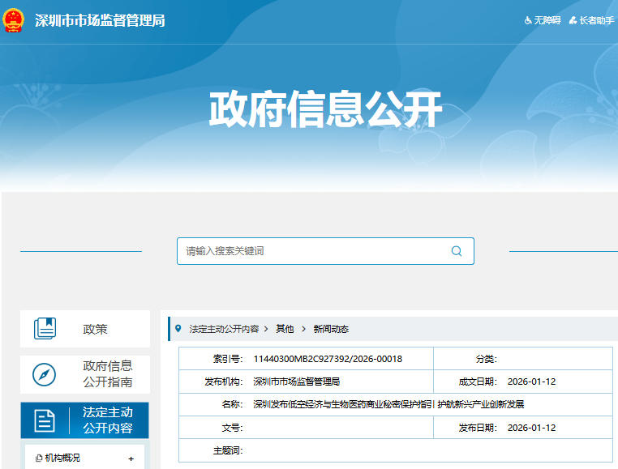
Task: Click the compass icon for 公开指南
Action: (44, 374)
